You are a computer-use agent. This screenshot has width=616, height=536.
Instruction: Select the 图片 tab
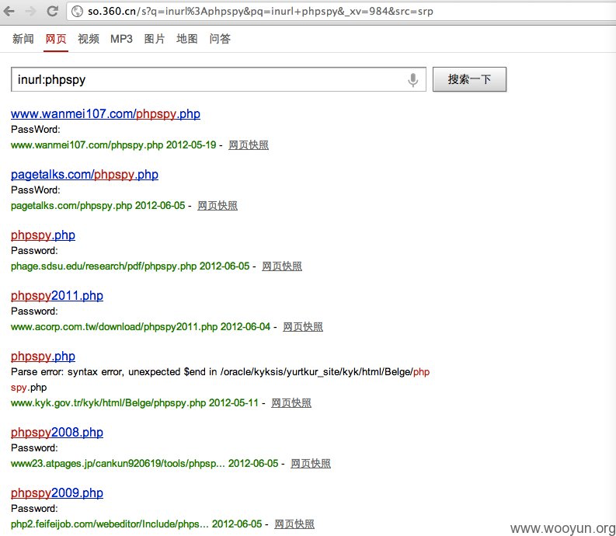[x=155, y=39]
